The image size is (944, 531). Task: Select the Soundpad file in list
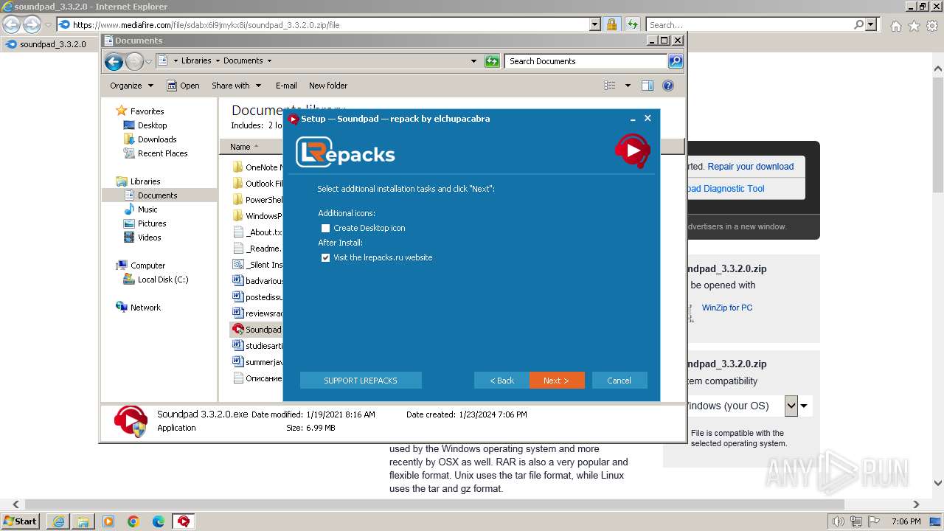(257, 330)
